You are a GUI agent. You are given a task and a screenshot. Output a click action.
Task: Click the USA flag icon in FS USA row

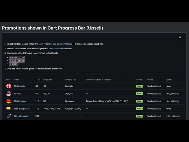(9, 93)
